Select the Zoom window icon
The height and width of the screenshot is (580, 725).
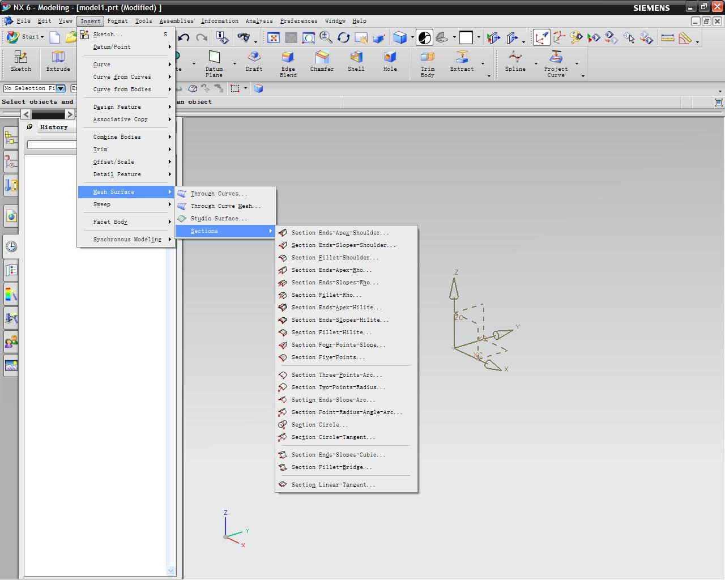tap(308, 37)
